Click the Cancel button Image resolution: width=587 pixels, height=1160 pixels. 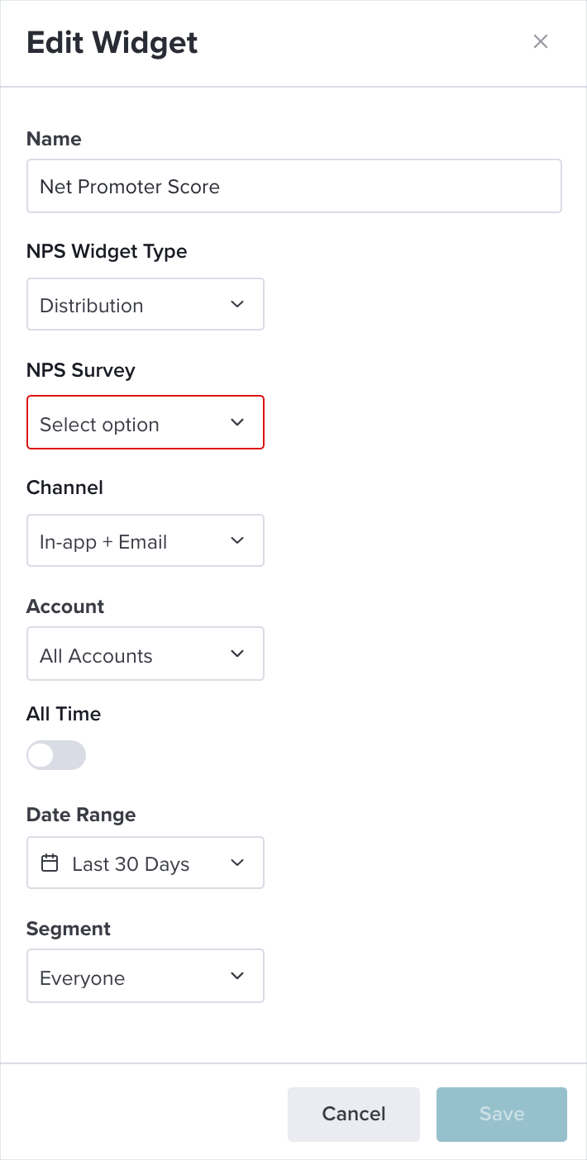click(x=354, y=1114)
